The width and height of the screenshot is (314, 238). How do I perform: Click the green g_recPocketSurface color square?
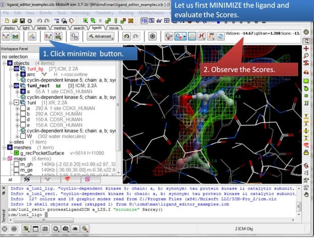[17, 153]
